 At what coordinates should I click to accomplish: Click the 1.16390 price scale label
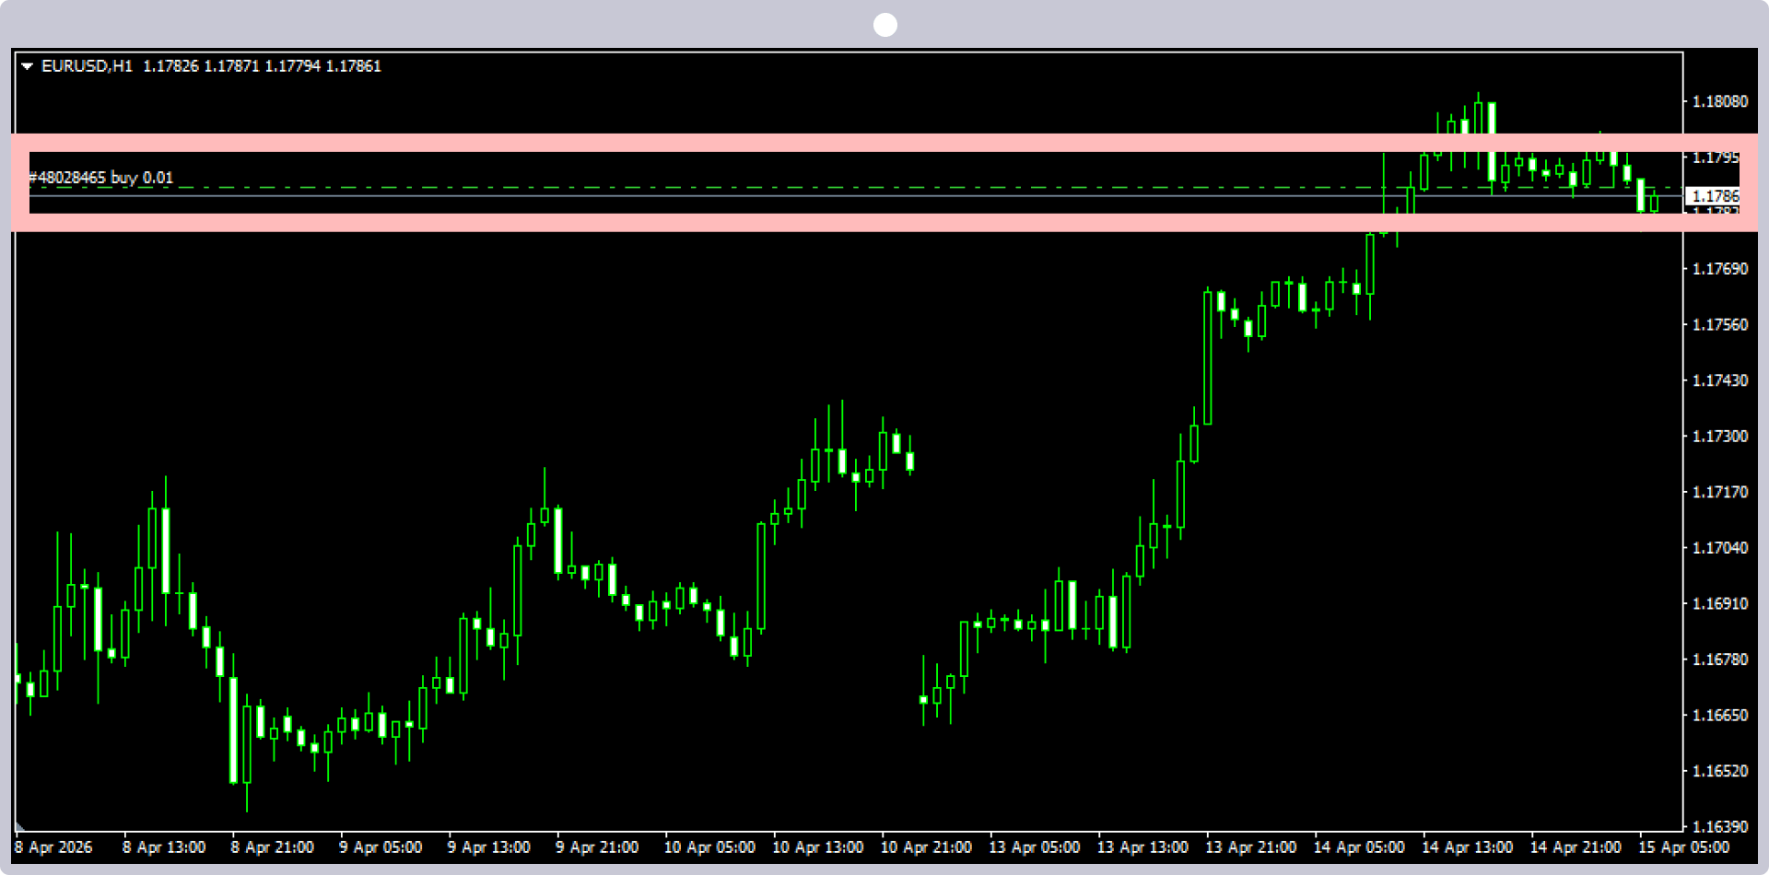1720,827
